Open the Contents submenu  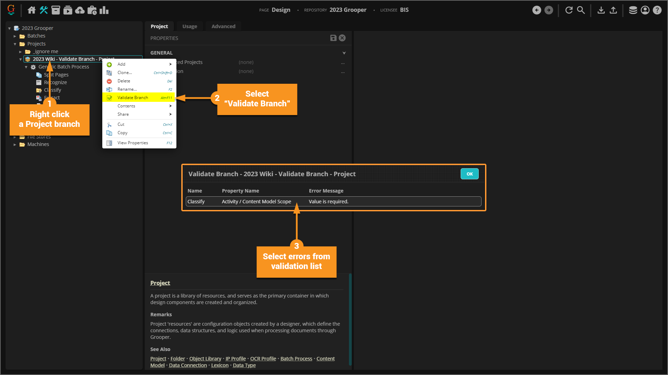click(x=139, y=106)
